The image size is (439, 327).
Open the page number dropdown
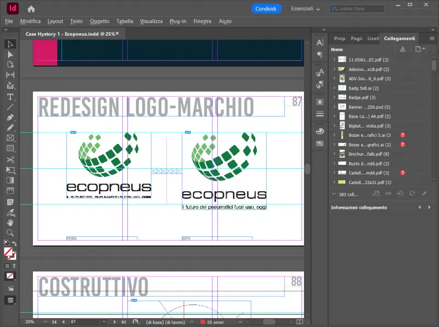[104, 322]
